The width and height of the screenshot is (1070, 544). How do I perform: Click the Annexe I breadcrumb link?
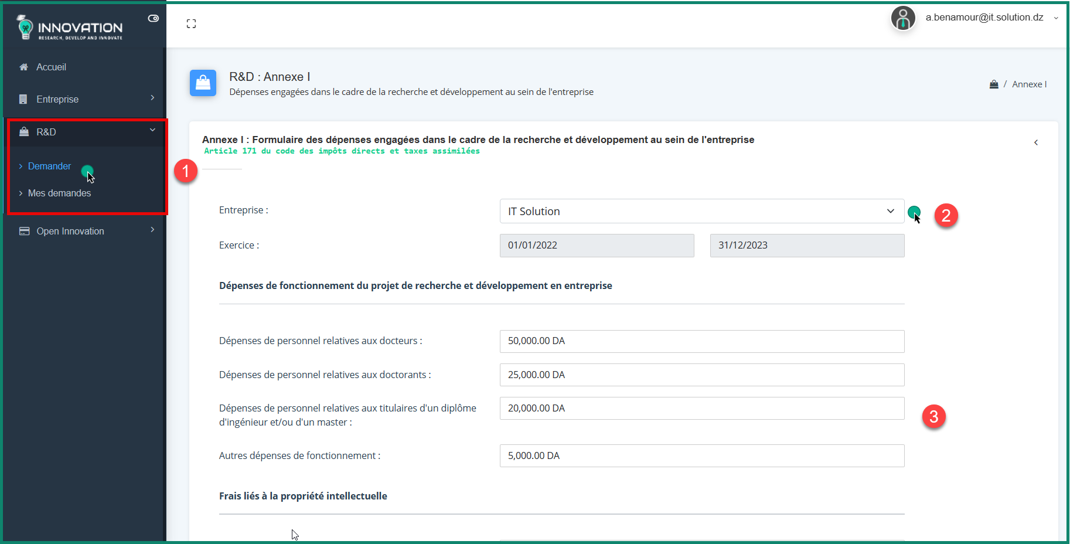(1030, 84)
